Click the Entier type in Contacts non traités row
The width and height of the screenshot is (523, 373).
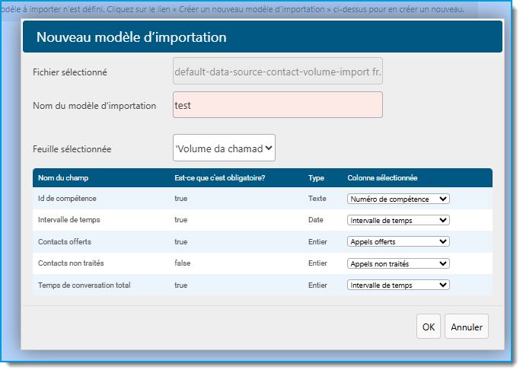point(317,263)
